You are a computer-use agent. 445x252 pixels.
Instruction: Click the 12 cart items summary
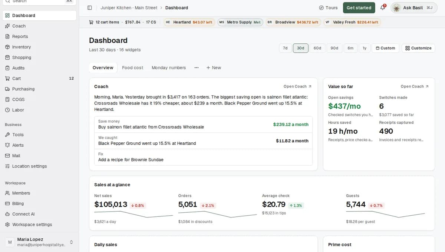(108, 22)
